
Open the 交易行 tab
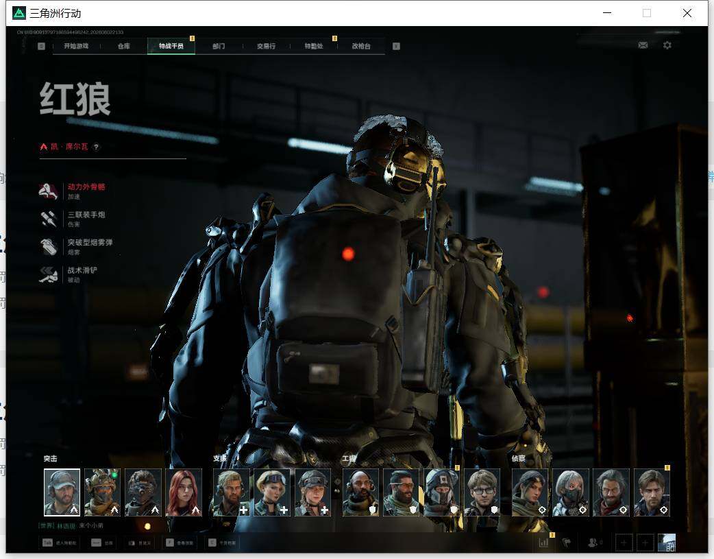pyautogui.click(x=266, y=46)
